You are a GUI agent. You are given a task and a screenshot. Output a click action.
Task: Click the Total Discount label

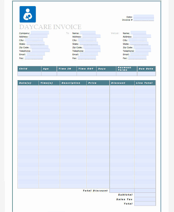tap(95, 191)
